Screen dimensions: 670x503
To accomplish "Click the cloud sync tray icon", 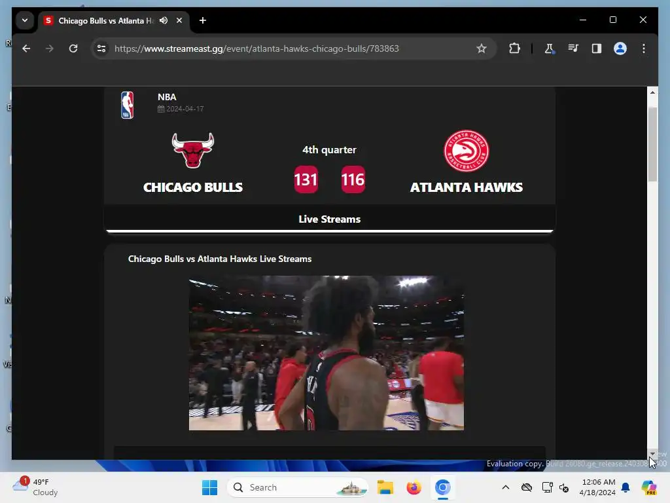I will (527, 487).
